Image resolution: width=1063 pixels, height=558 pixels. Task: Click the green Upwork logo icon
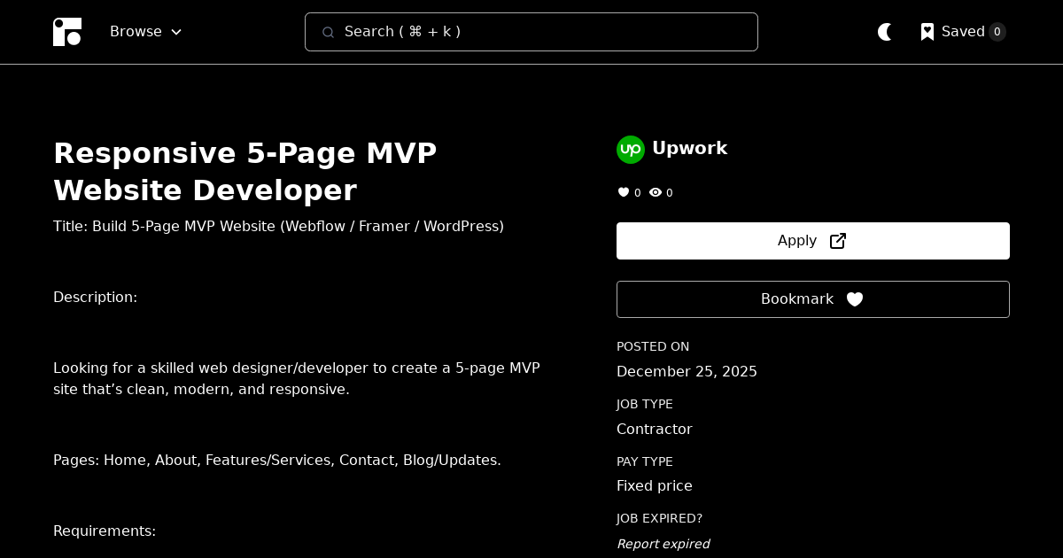[631, 149]
